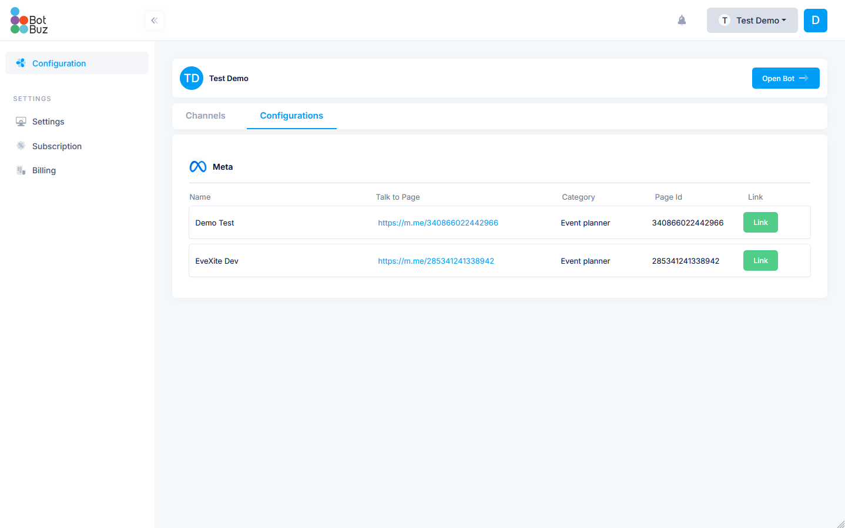The width and height of the screenshot is (845, 528).
Task: Click the Category column header
Action: (578, 197)
